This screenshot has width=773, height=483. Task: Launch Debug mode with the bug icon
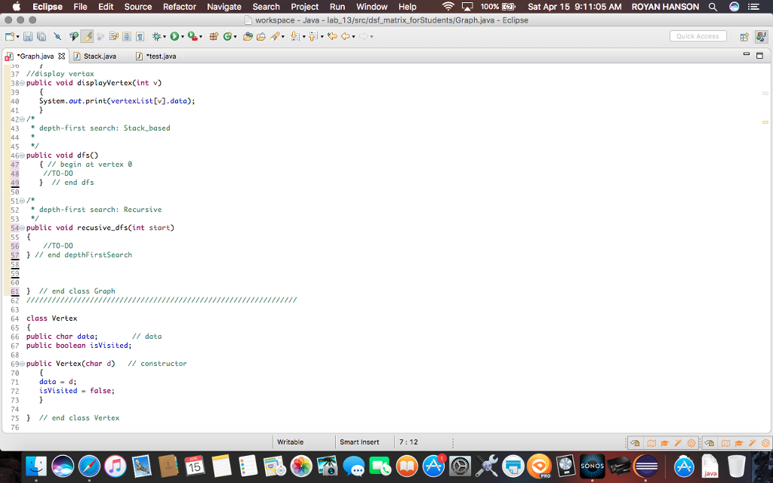point(157,35)
